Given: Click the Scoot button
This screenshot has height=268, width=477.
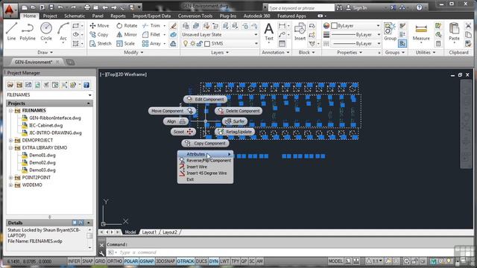Looking at the screenshot, I should click(x=183, y=132).
